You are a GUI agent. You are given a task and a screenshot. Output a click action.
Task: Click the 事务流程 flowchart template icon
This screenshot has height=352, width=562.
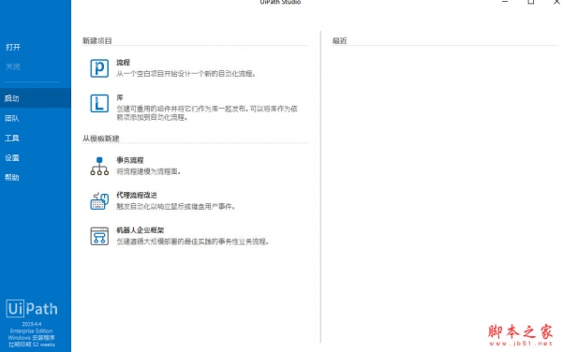click(99, 166)
